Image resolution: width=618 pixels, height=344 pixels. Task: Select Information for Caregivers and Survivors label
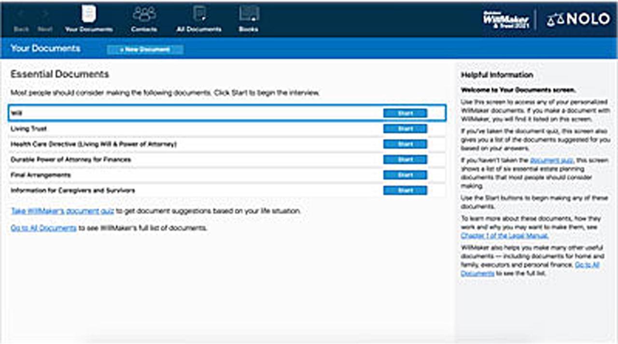(x=72, y=191)
